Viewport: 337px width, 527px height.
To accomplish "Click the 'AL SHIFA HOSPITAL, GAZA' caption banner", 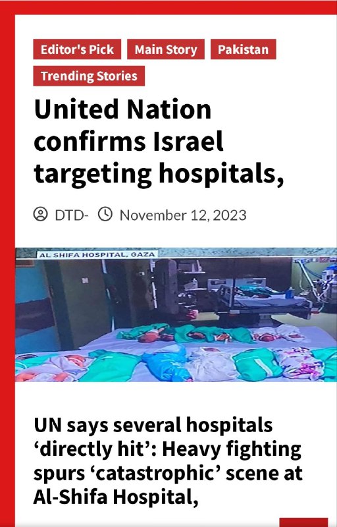I will pos(97,255).
